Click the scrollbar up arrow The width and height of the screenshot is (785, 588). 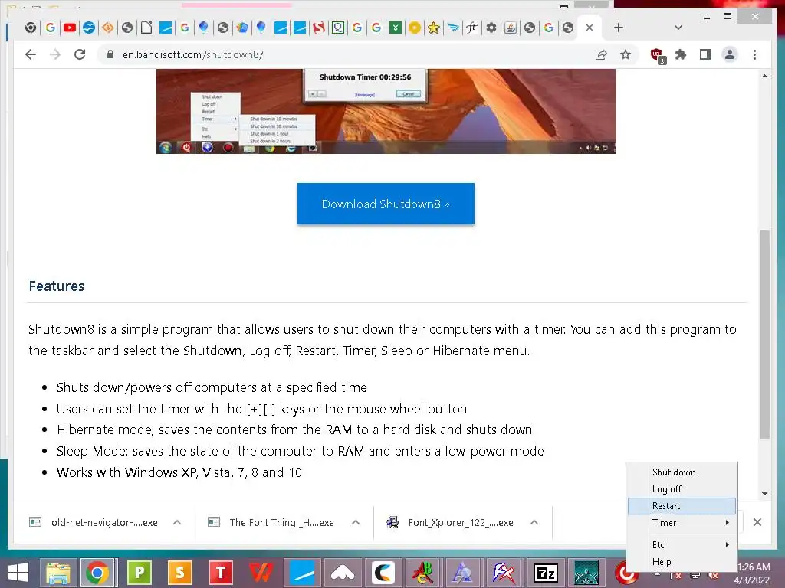pos(764,76)
